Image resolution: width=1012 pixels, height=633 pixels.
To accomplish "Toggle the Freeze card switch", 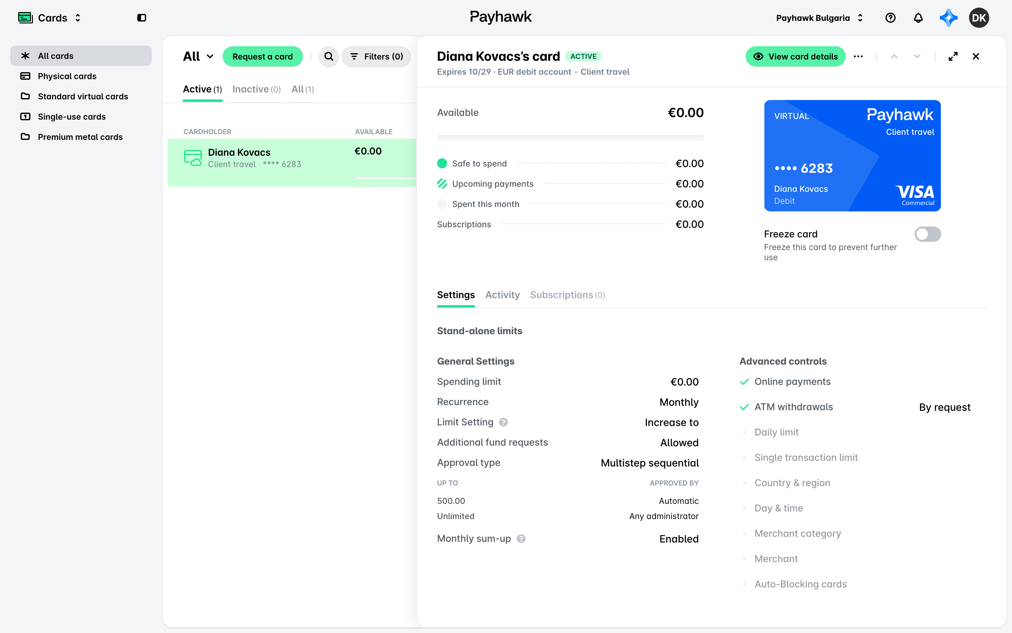I will tap(928, 234).
